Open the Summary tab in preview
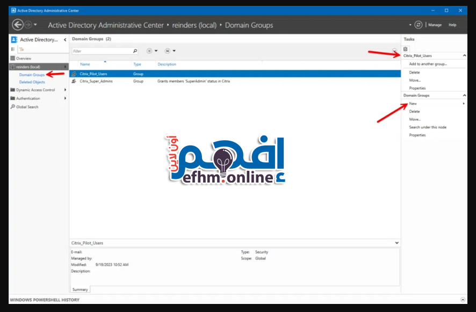 pos(80,289)
